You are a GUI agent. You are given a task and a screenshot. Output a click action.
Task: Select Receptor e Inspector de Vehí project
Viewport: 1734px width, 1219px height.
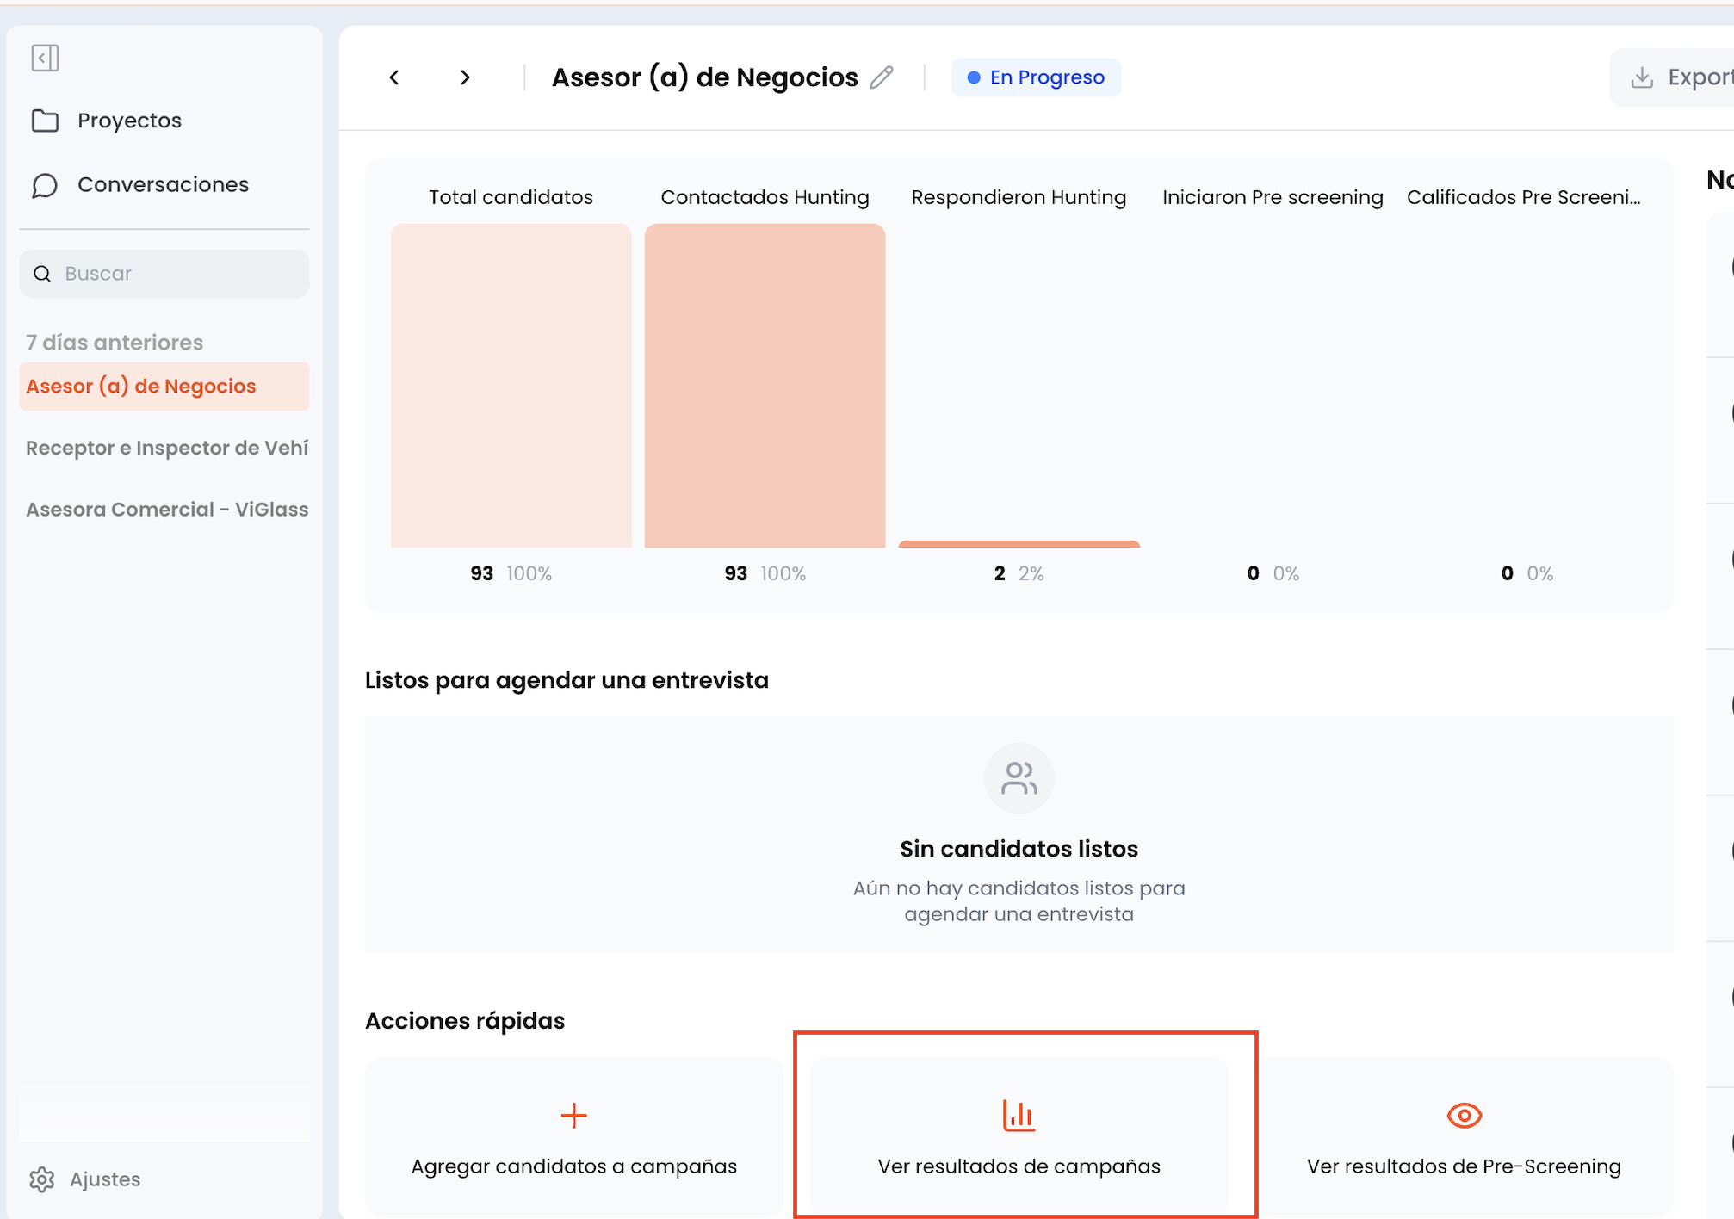point(167,448)
